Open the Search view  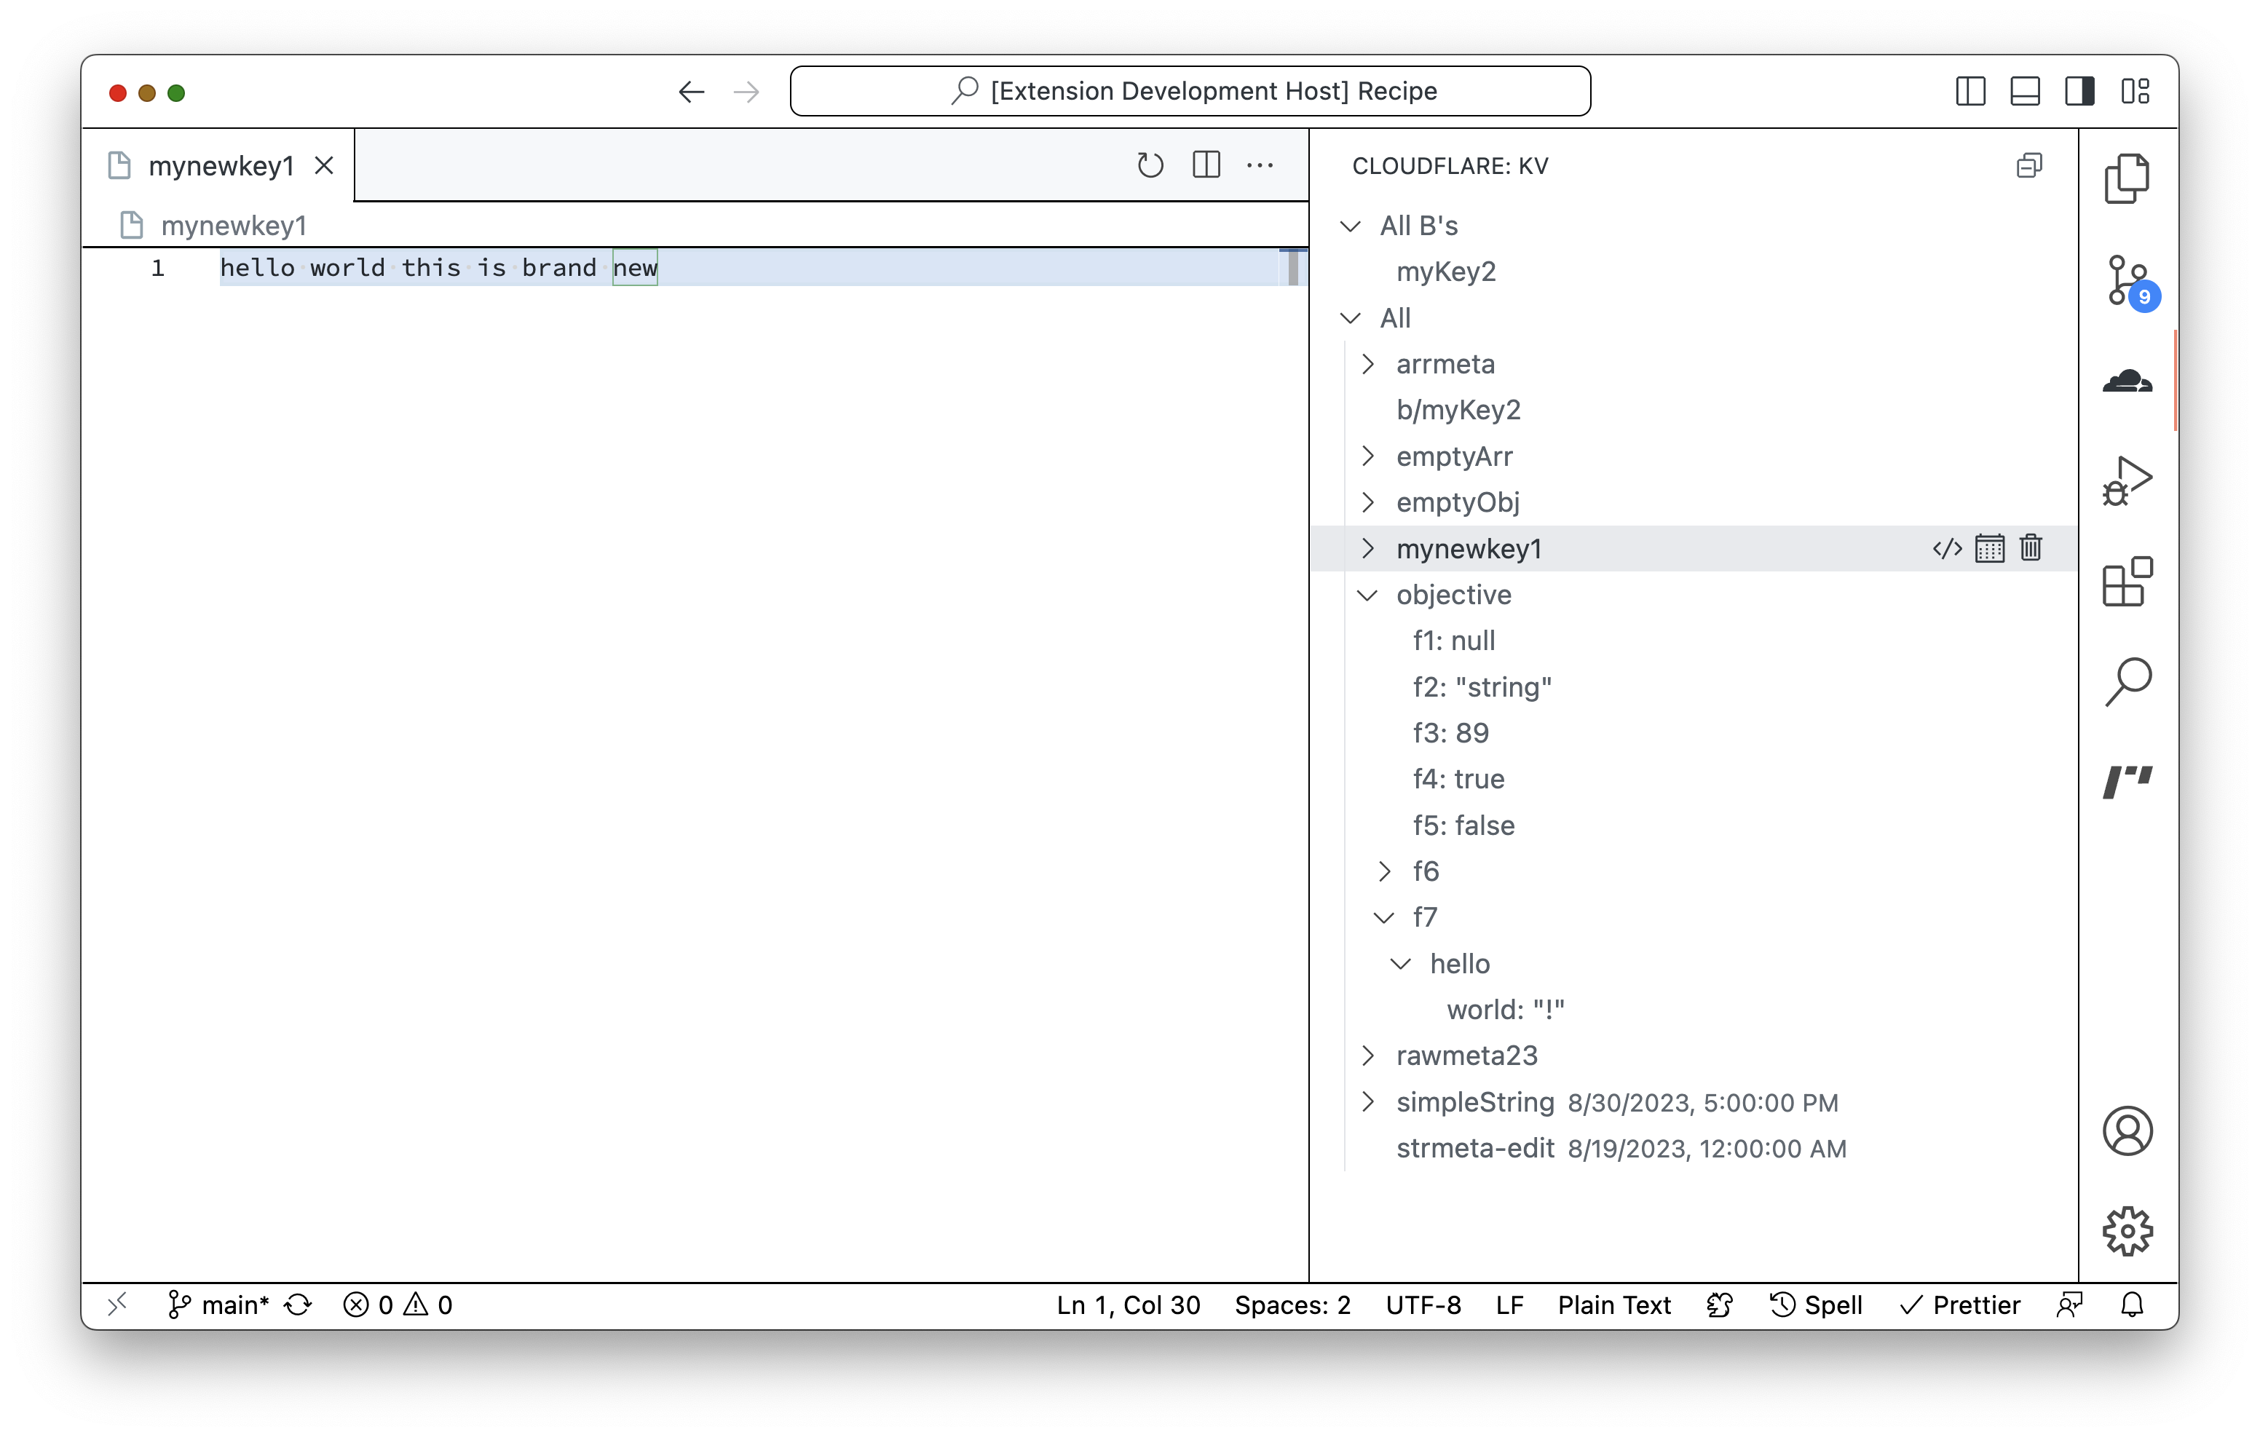pos(2127,681)
